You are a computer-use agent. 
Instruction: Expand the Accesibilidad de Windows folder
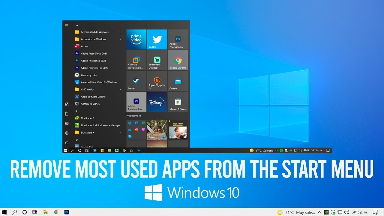(98, 32)
